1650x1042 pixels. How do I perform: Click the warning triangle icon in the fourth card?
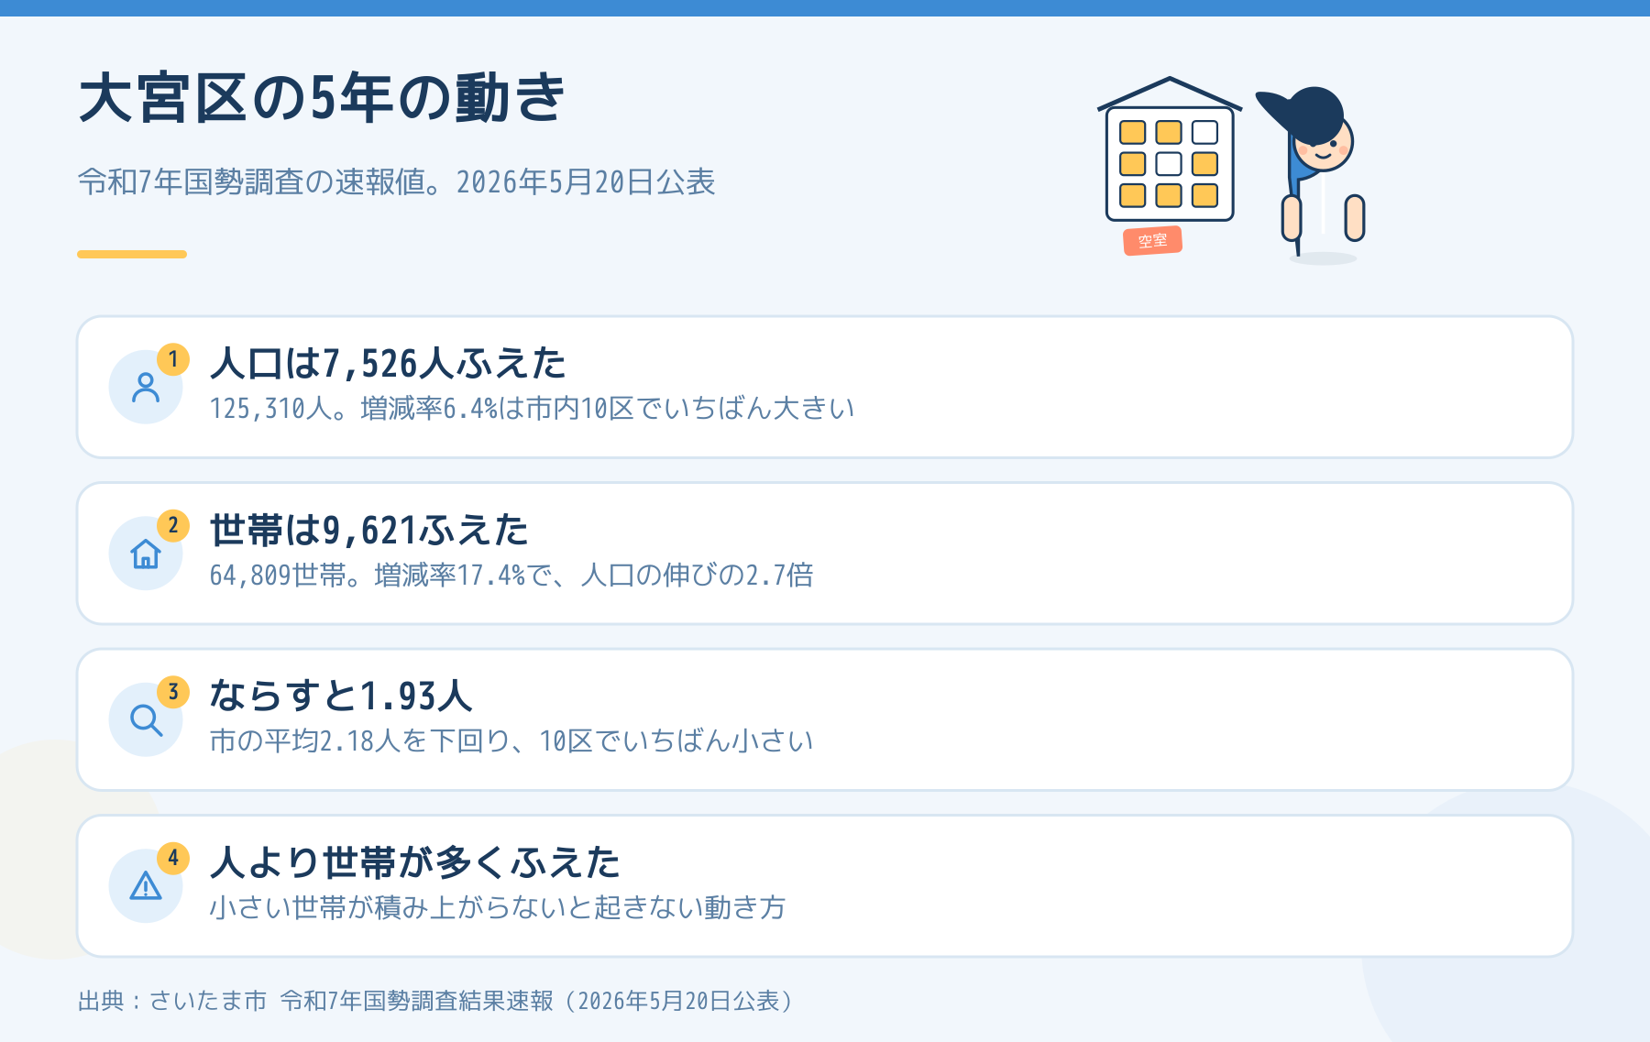146,886
